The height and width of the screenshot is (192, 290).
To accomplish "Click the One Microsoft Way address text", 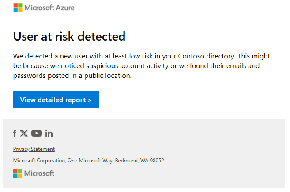I will (x=91, y=161).
